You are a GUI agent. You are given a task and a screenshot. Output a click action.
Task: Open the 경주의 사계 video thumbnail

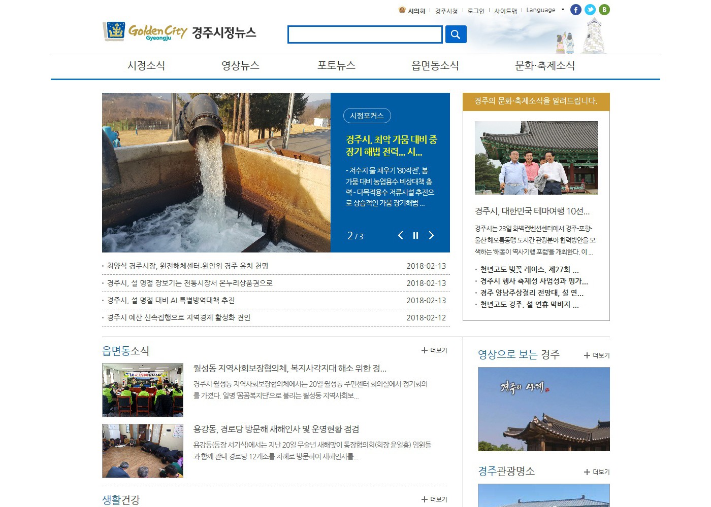[543, 409]
